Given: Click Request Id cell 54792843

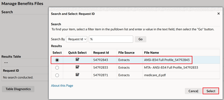Looking at the screenshot, I should pos(101,60).
